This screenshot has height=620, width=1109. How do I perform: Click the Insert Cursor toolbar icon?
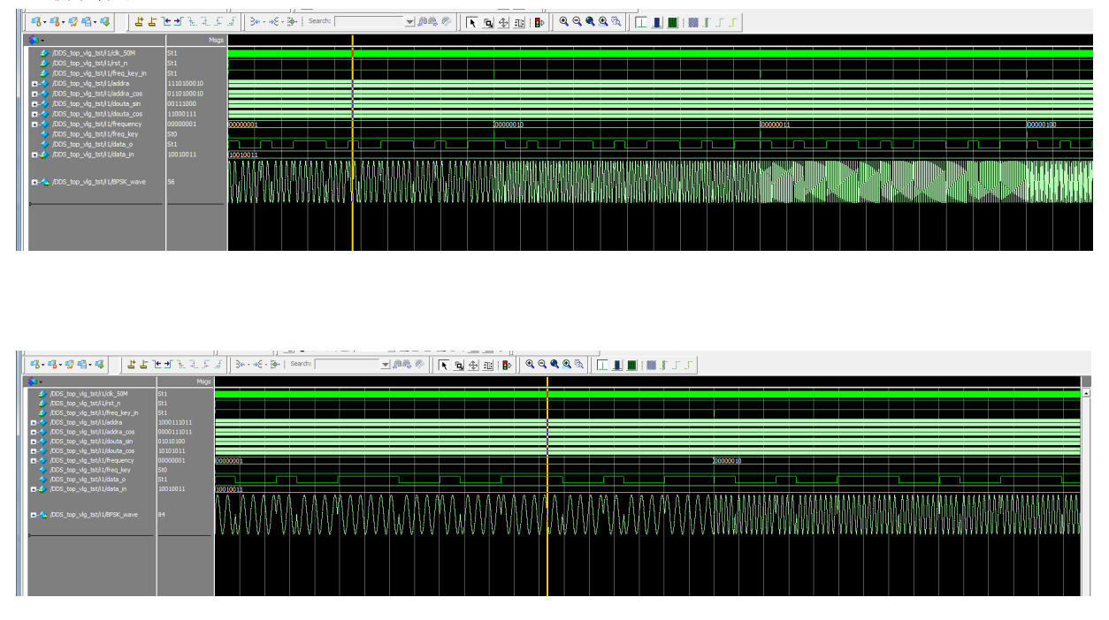139,23
